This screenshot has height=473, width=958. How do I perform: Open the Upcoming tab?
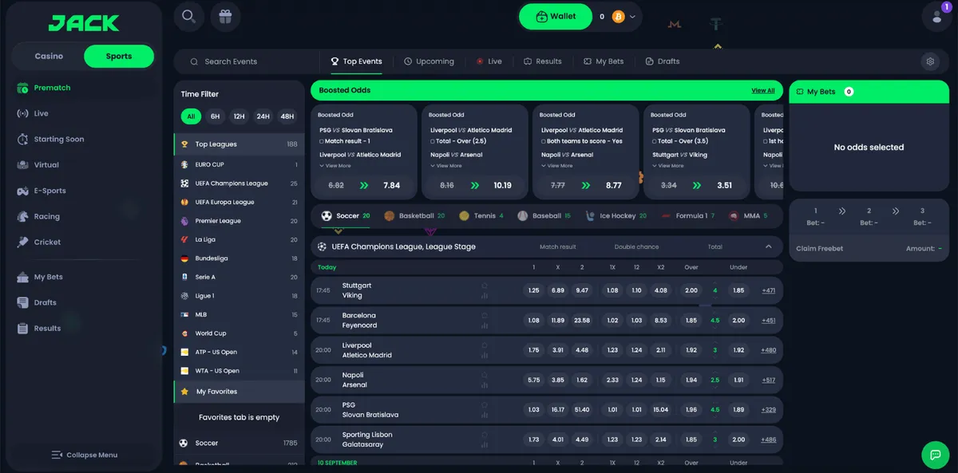click(429, 61)
